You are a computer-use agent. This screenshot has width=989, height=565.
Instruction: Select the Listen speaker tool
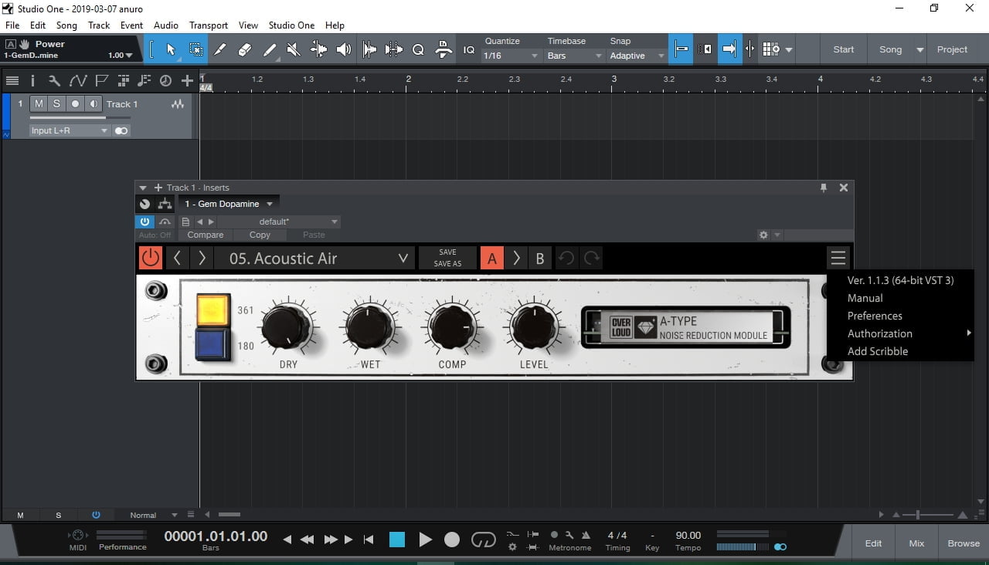tap(344, 49)
